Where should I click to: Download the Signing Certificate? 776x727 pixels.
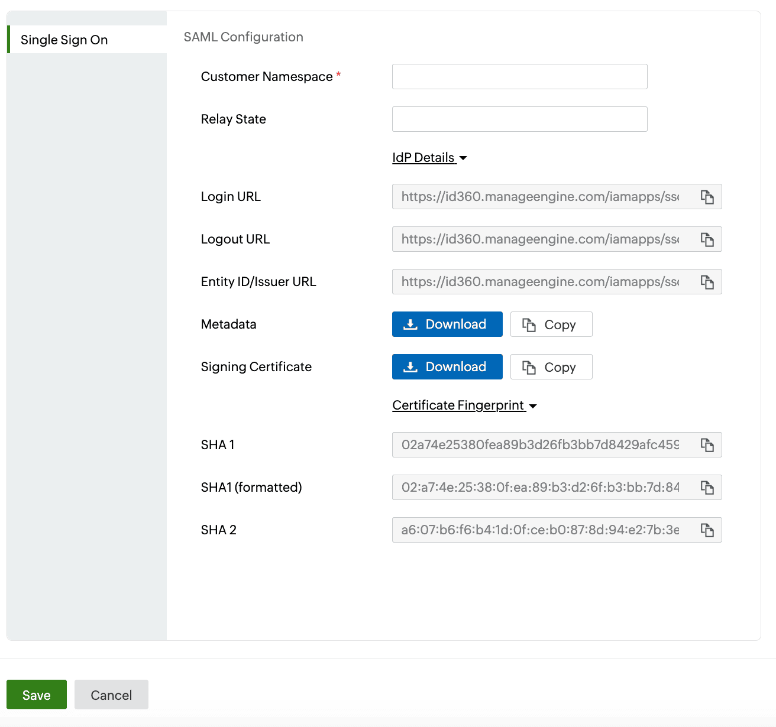click(x=447, y=367)
